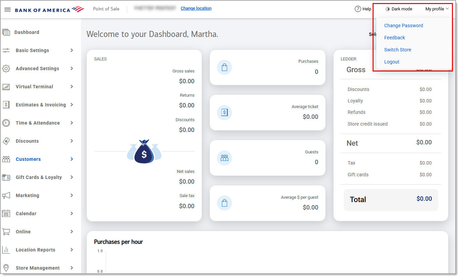The width and height of the screenshot is (460, 278).
Task: Expand Gift Cards & Loyalty chevron
Action: pos(72,177)
